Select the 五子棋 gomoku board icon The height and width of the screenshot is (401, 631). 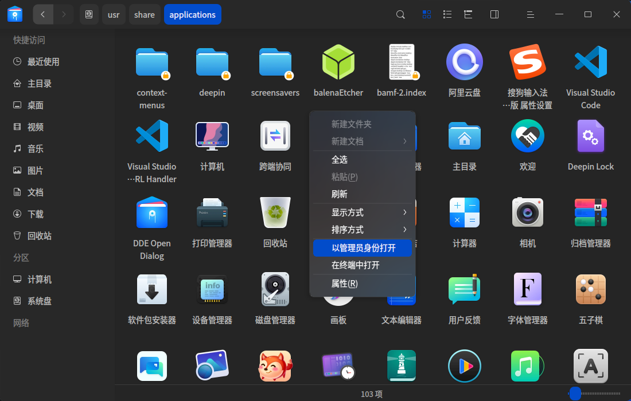(591, 289)
